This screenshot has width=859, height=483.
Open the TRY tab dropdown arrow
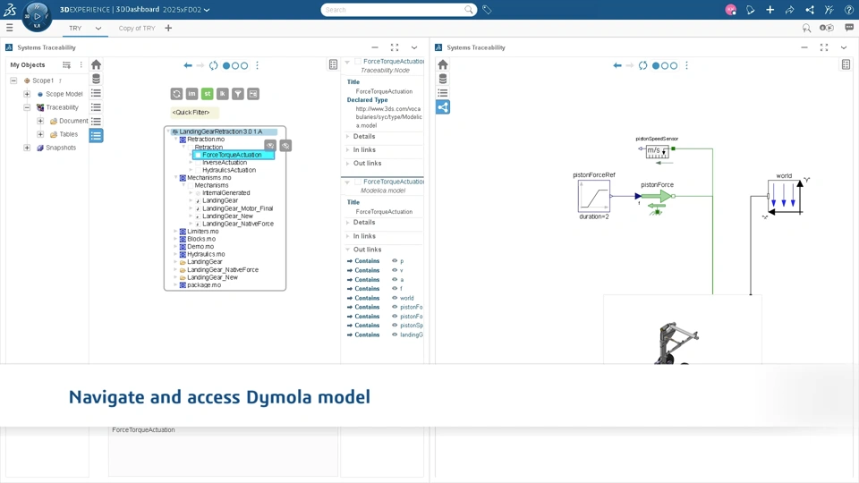pyautogui.click(x=98, y=28)
